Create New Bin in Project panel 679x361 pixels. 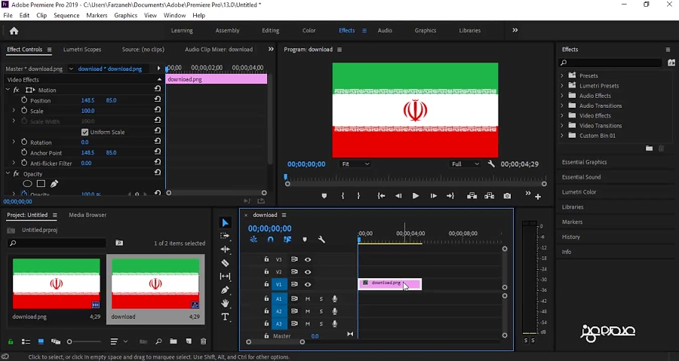[x=174, y=341]
